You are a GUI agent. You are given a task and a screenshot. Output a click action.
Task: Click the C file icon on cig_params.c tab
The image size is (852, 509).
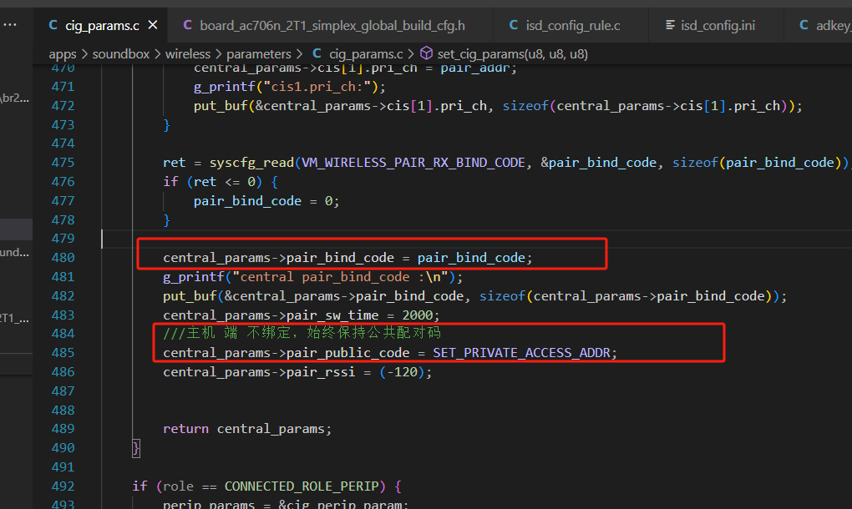[53, 25]
